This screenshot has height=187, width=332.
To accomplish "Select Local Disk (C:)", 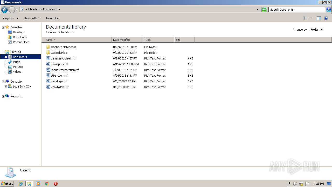I will (22, 86).
